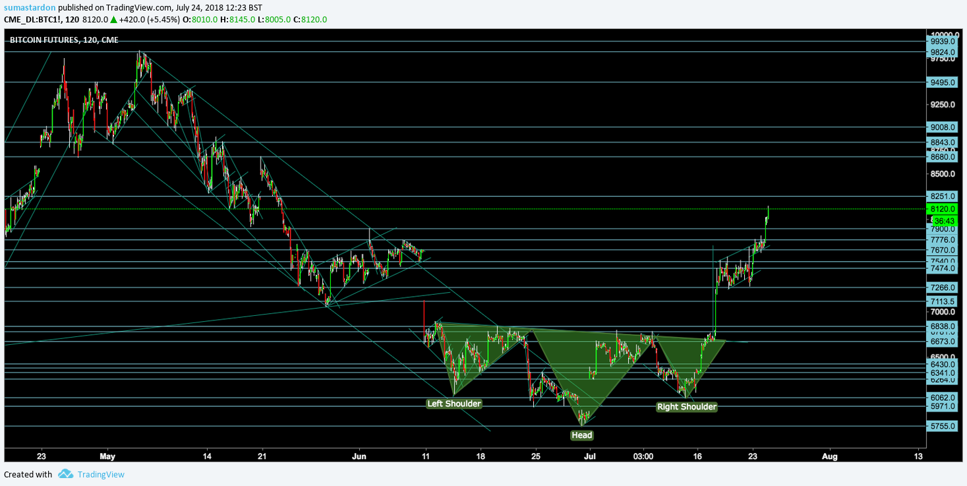This screenshot has width=967, height=486.
Task: Click the 7670.0 price level label
Action: [x=943, y=250]
